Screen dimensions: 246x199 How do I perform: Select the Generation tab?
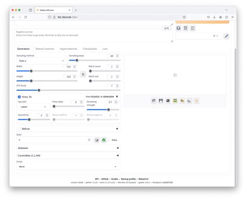coord(23,49)
